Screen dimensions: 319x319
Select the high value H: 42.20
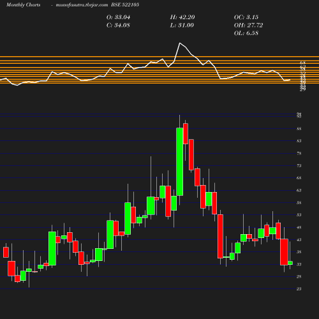tap(182, 17)
